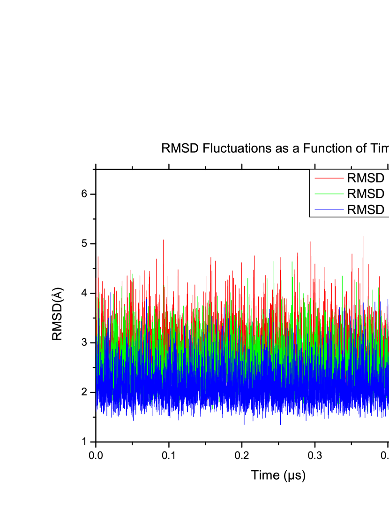Click the x-axis tick label "0.3"
This screenshot has width=389, height=505.
point(315,455)
